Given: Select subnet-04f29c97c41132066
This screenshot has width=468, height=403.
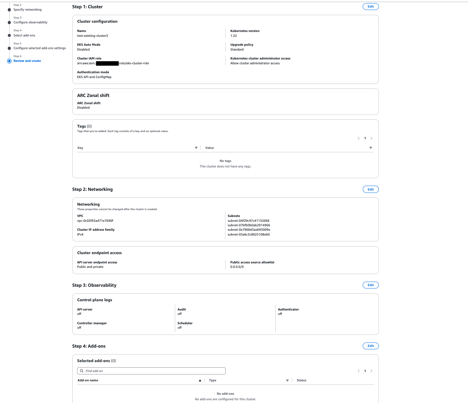Looking at the screenshot, I should click(x=248, y=221).
